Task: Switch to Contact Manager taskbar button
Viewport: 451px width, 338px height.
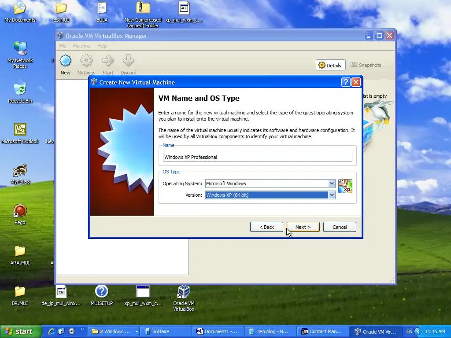Action: point(323,332)
